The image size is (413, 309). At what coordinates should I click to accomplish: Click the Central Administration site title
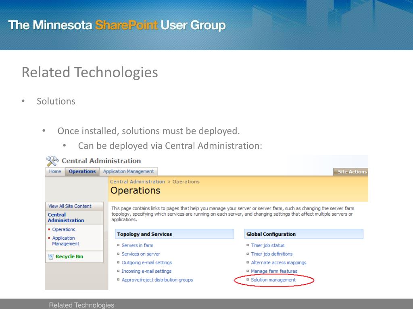coord(101,161)
